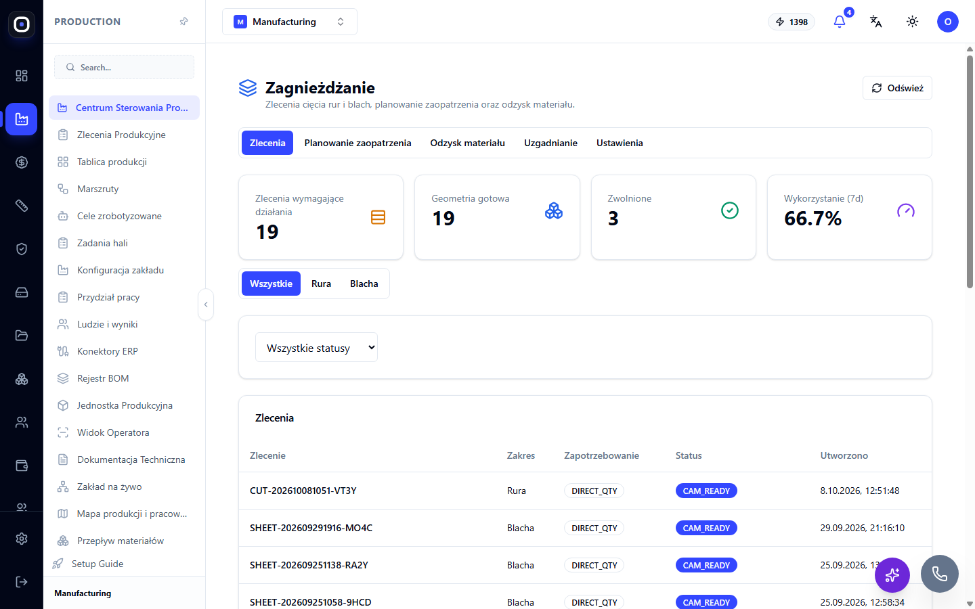Open Zlecenia Produkcyjne in sidebar
975x609 pixels.
(x=124, y=135)
